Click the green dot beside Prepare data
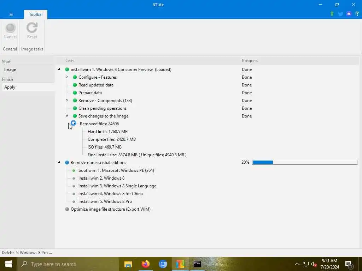This screenshot has height=271, width=362. click(75, 93)
